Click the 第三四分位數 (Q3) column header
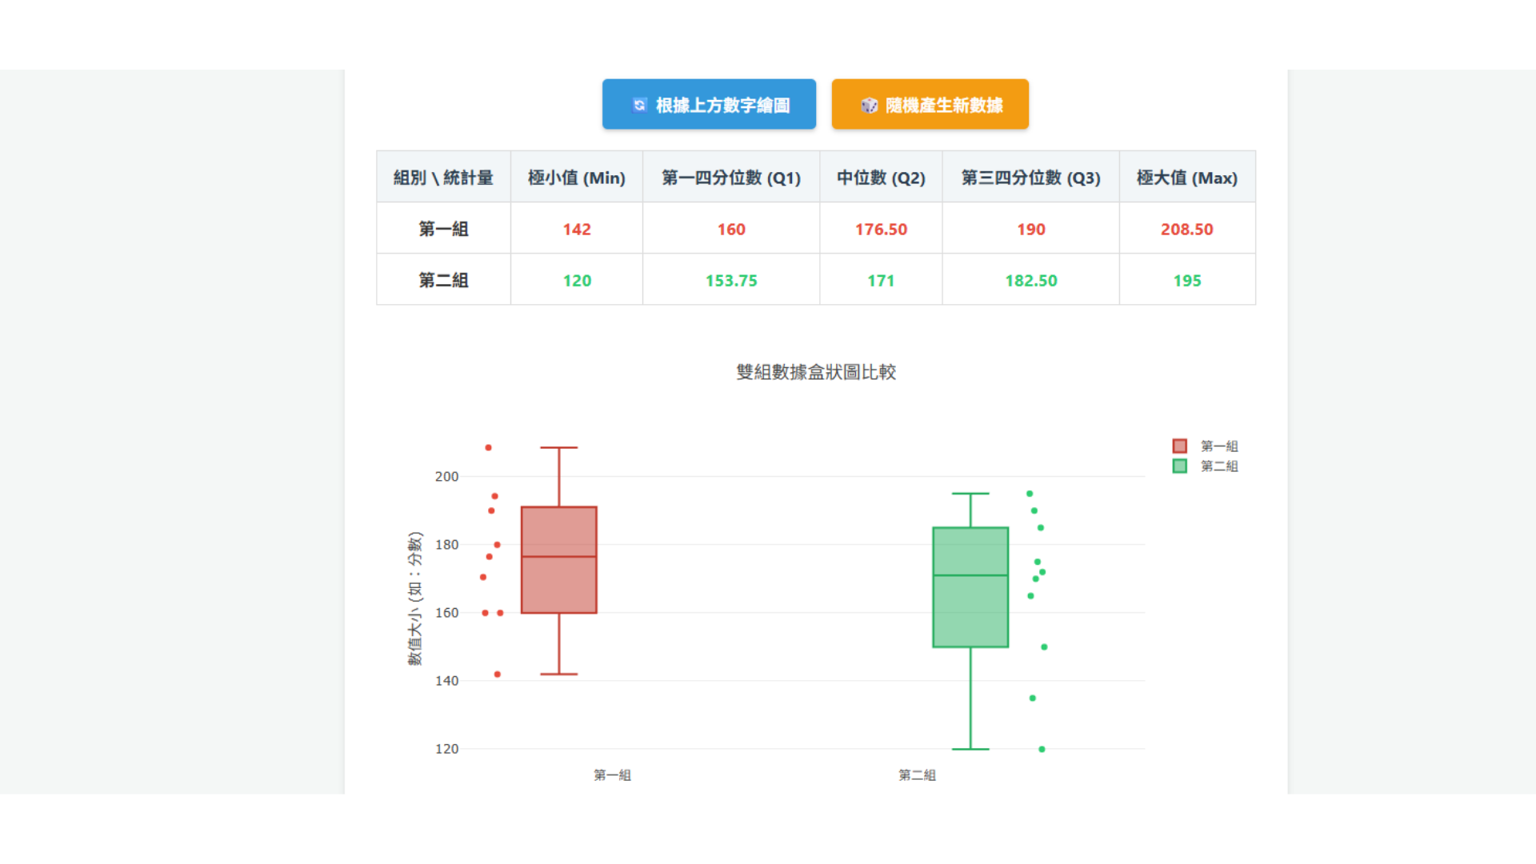Viewport: 1536px width, 864px height. [1030, 177]
